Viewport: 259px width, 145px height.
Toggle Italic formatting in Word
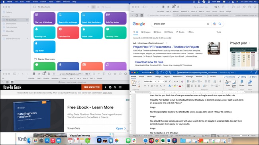(148, 86)
